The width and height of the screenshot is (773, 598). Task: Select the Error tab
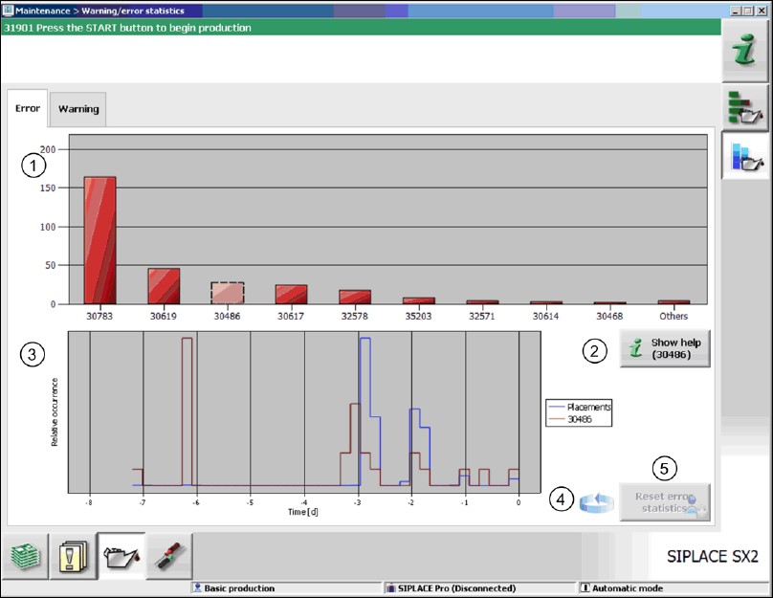pos(28,108)
